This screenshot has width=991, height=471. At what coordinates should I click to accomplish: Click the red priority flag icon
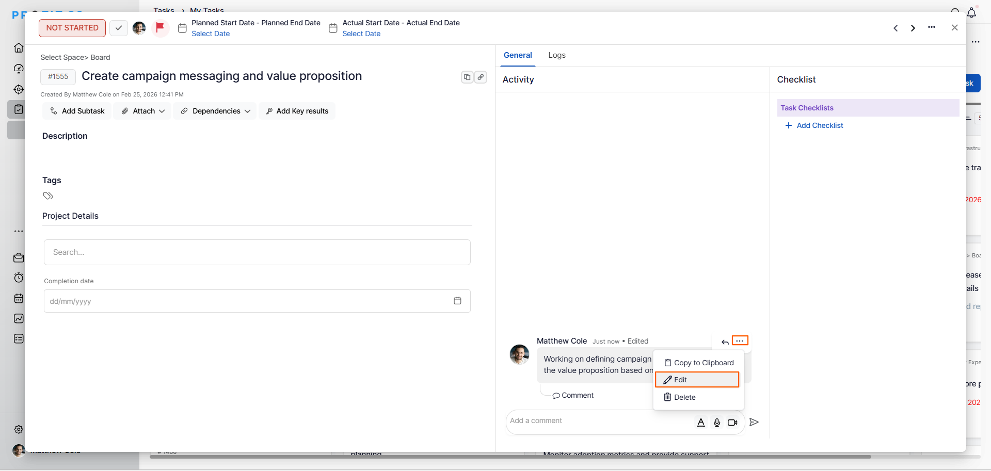[x=160, y=27]
